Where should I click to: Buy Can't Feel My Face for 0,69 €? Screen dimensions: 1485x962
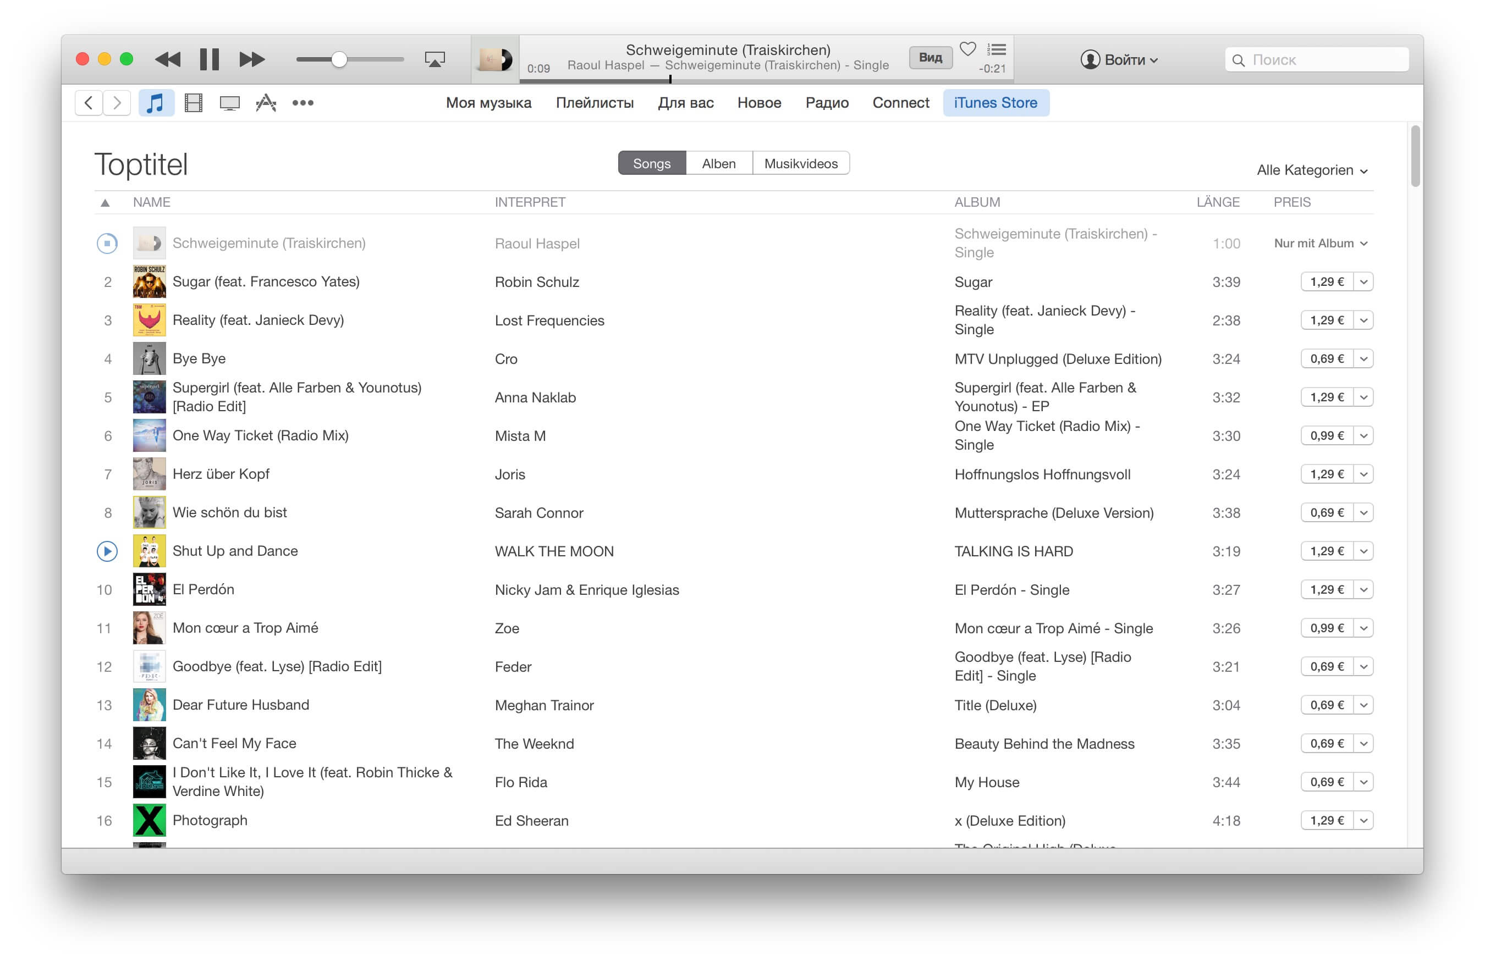coord(1327,744)
